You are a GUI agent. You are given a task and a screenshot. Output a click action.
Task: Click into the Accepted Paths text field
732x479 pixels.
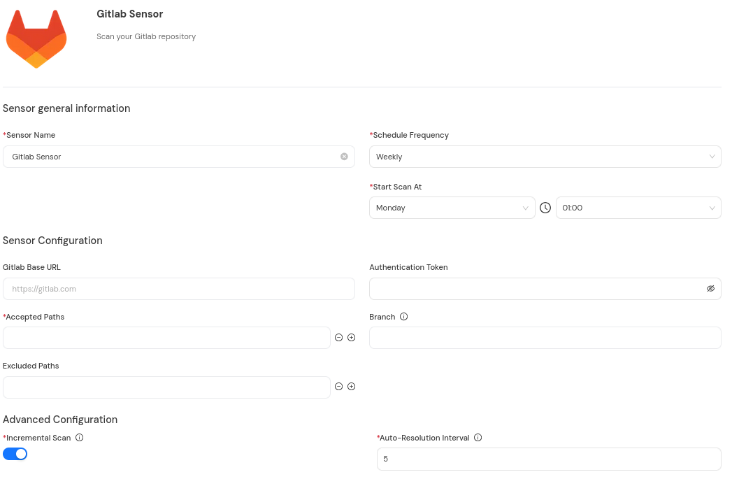click(x=166, y=338)
